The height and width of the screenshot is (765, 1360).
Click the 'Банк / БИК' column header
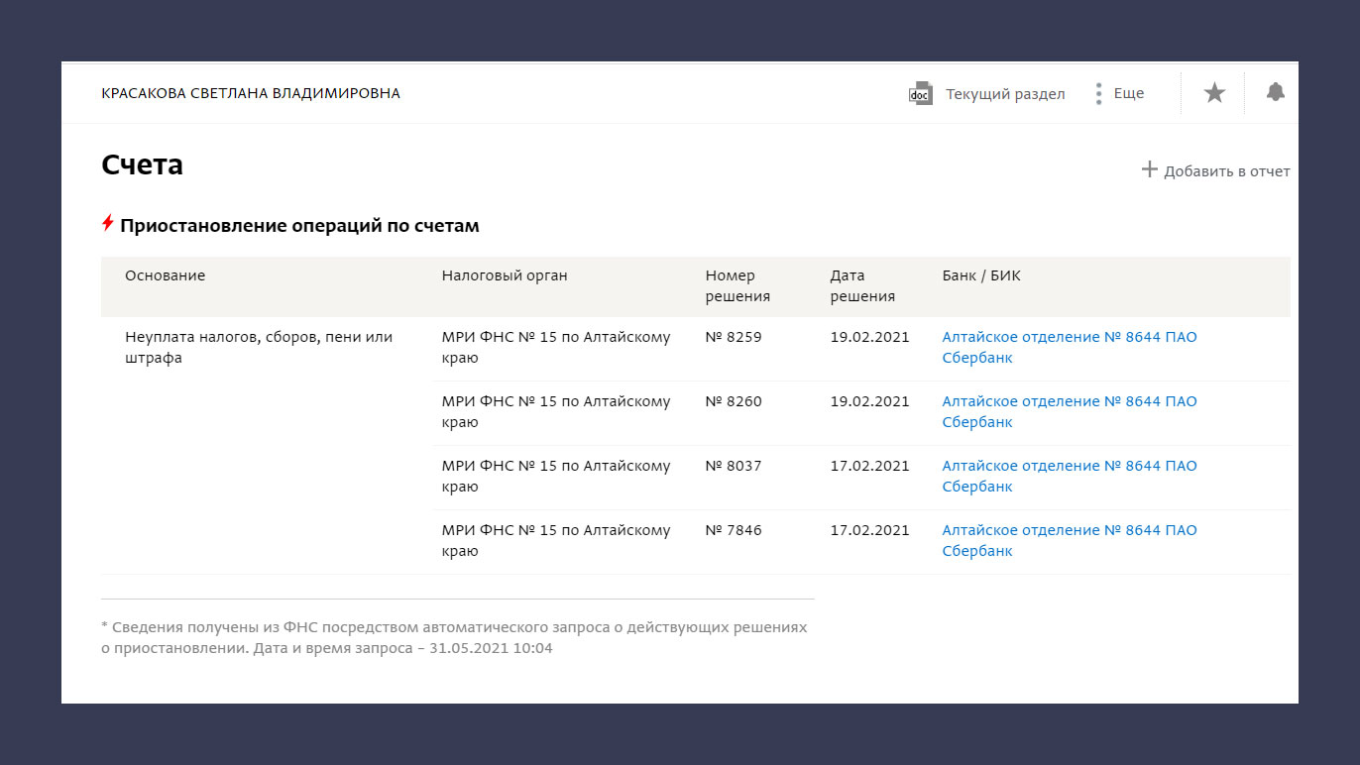click(981, 275)
